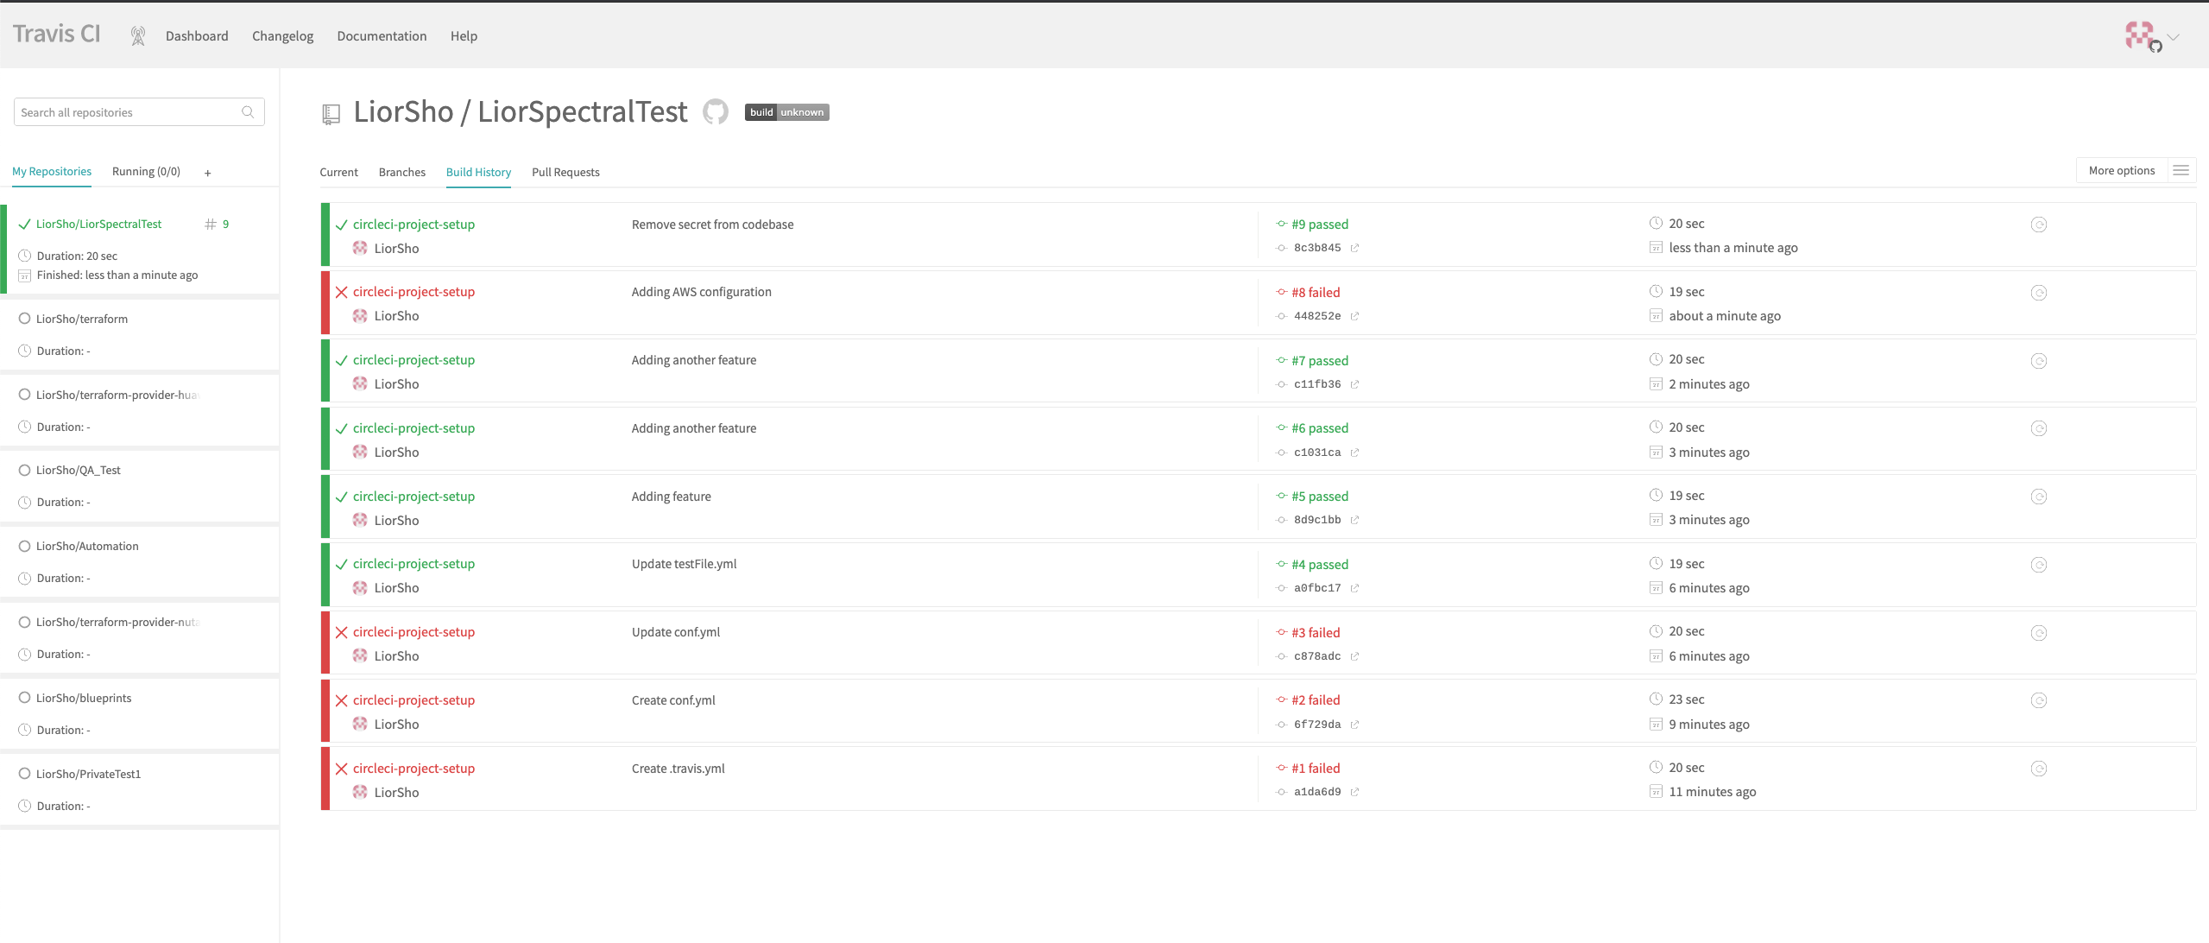
Task: Open LiorSho/terraform-provider-hua repository in sidebar
Action: (117, 396)
